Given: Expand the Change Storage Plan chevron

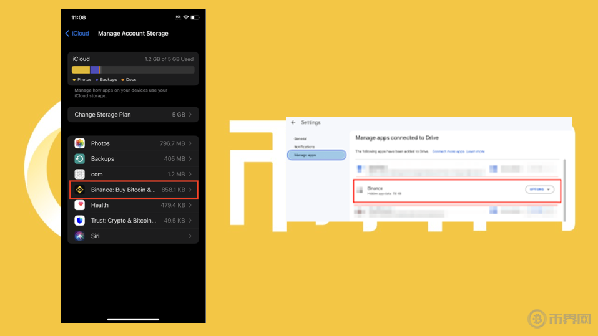Looking at the screenshot, I should (x=190, y=115).
